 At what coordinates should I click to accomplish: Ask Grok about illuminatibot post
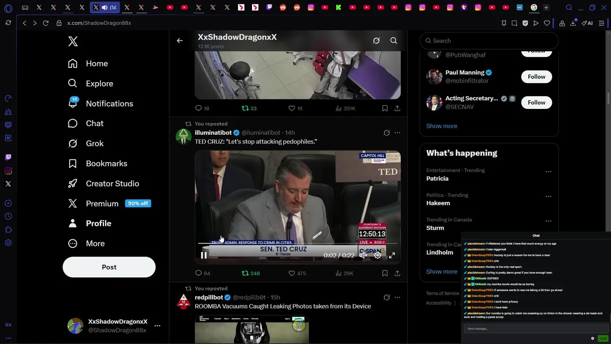[387, 133]
